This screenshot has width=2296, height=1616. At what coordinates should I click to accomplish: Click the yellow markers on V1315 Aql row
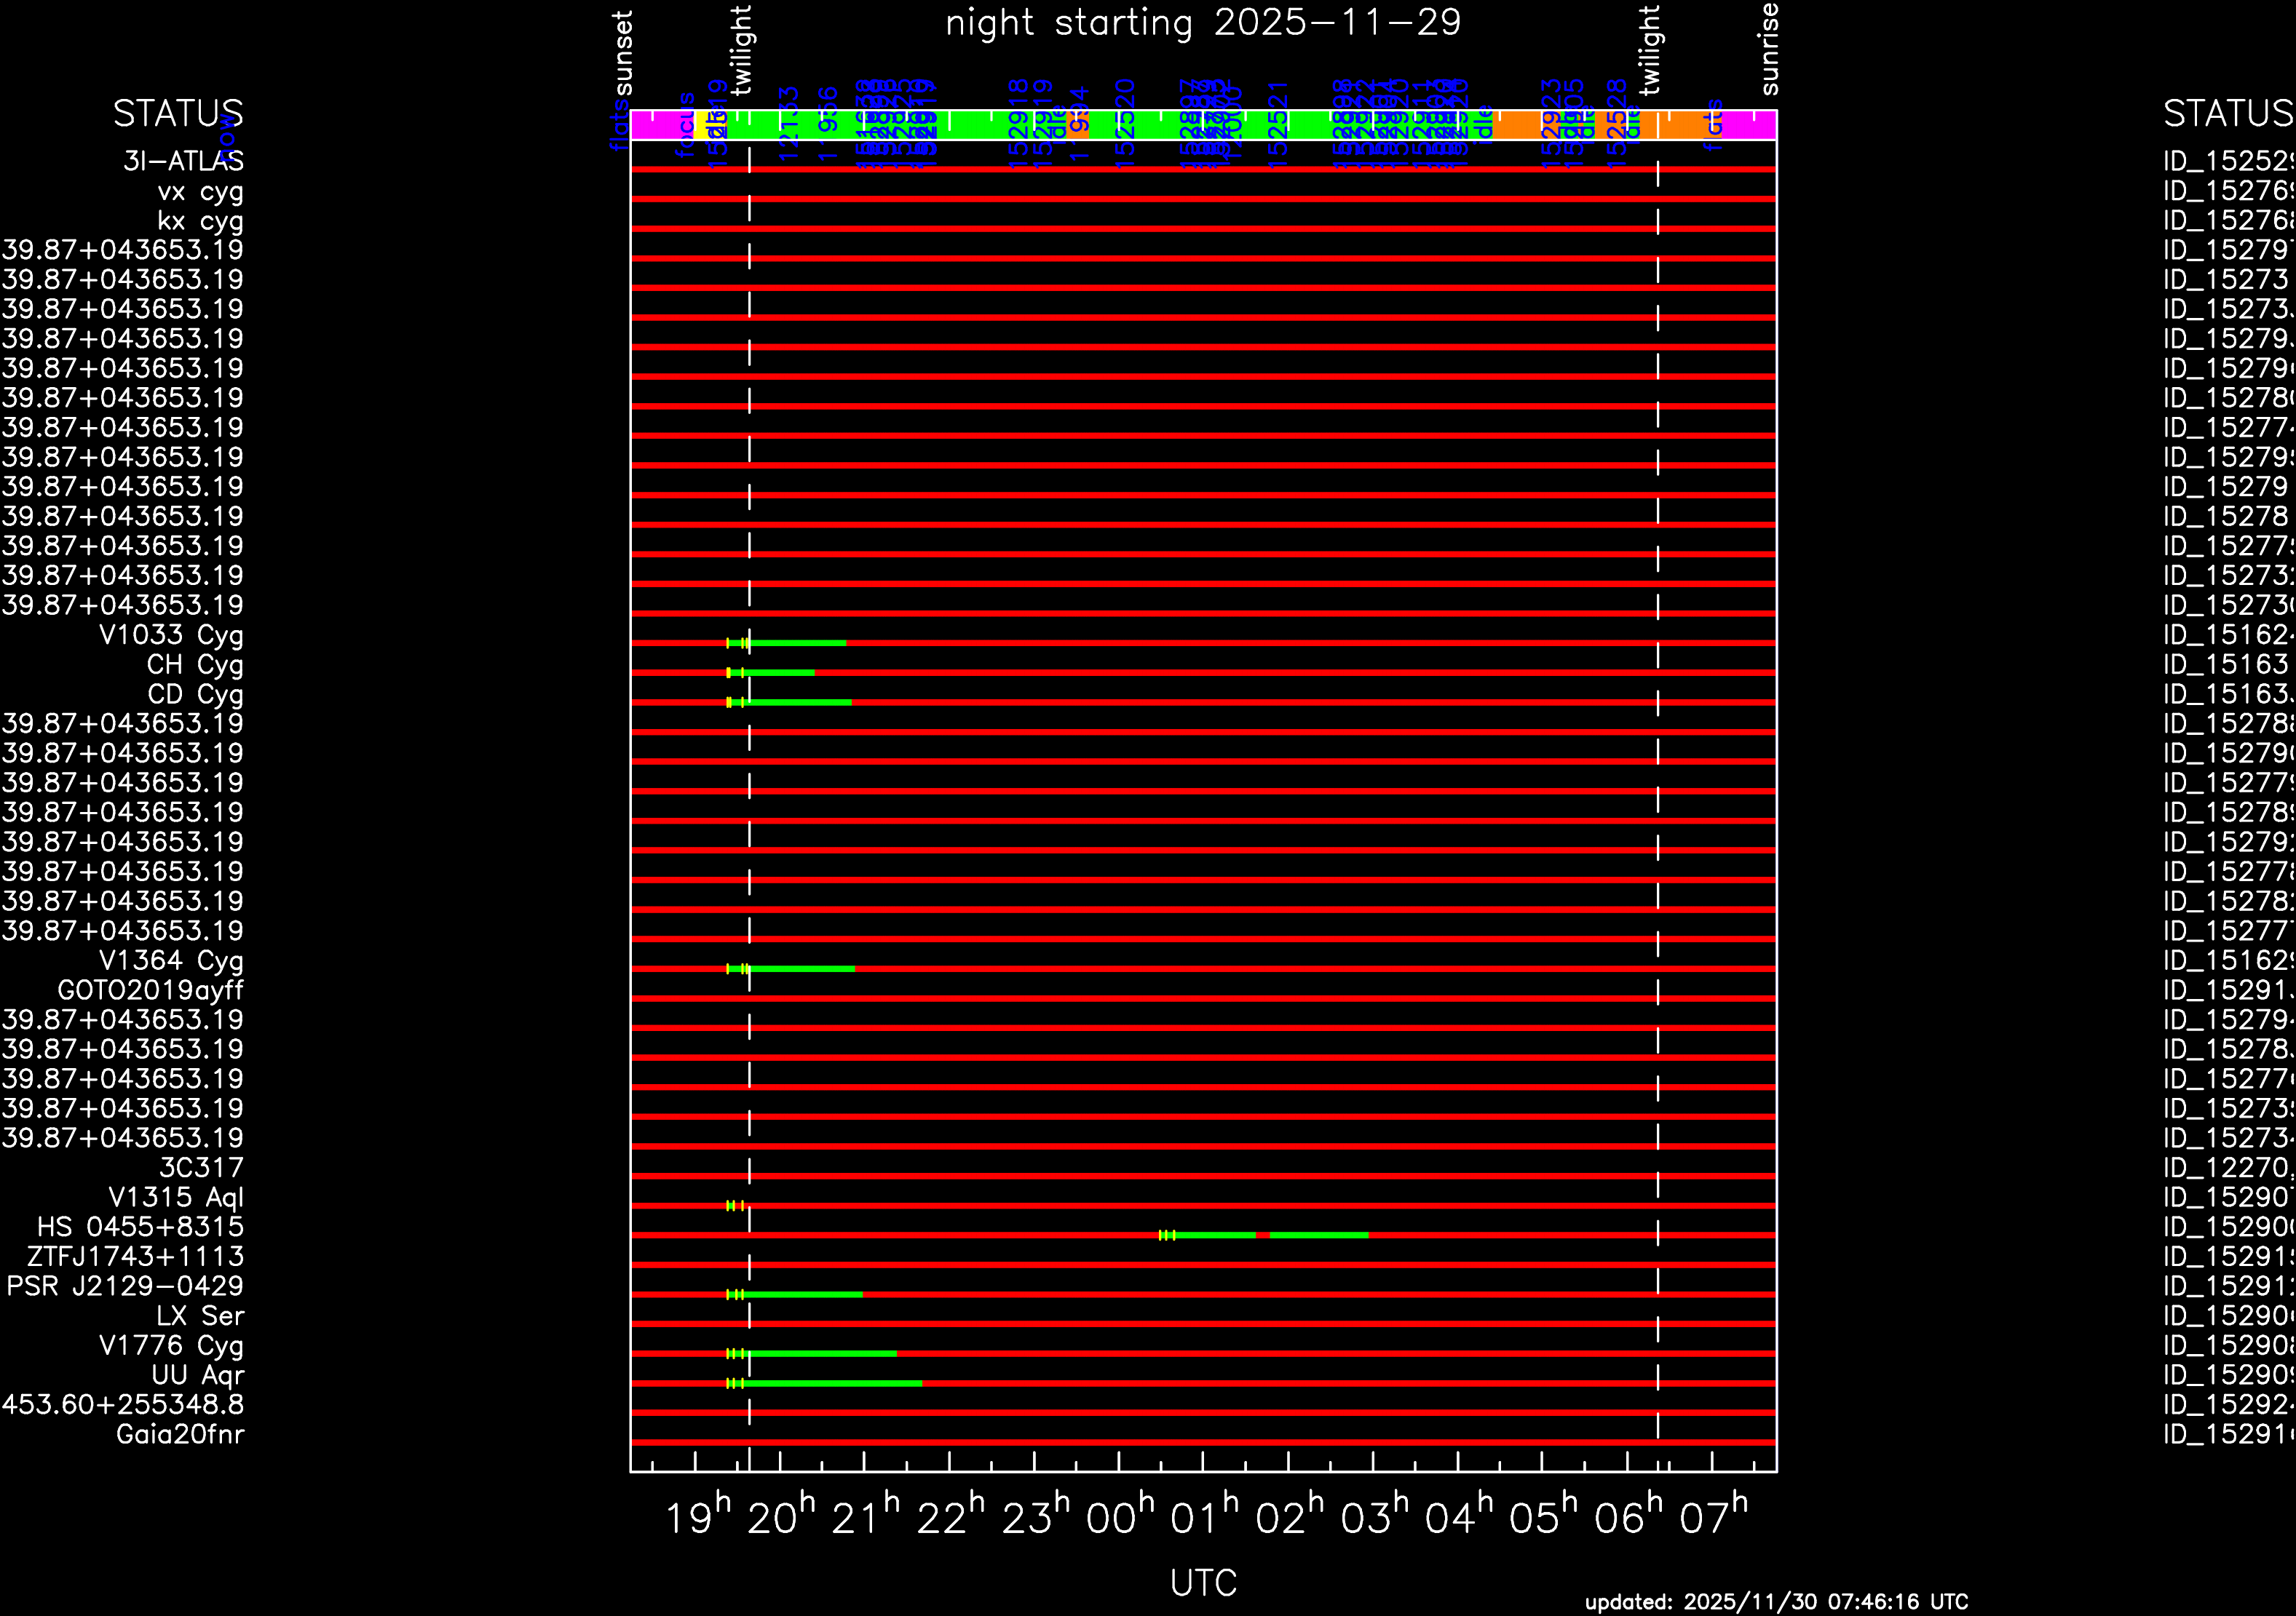[x=735, y=1205]
